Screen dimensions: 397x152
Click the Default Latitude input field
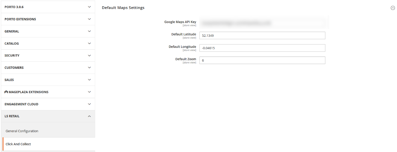262,36
